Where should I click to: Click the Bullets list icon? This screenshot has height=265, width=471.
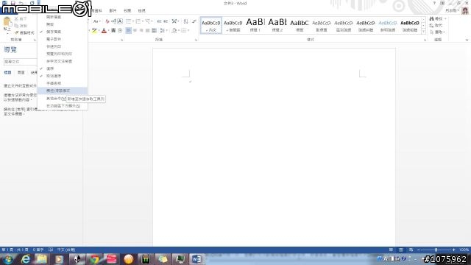128,21
